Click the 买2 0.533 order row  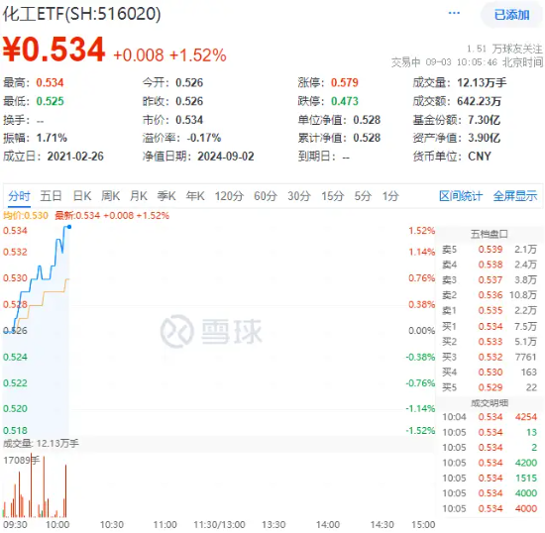(490, 342)
